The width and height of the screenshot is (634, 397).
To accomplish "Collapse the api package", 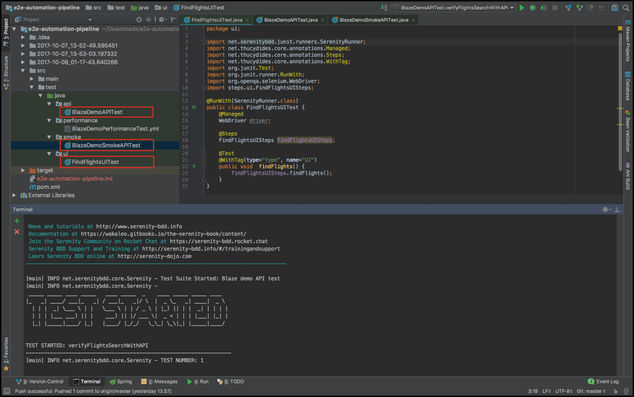I will 49,104.
